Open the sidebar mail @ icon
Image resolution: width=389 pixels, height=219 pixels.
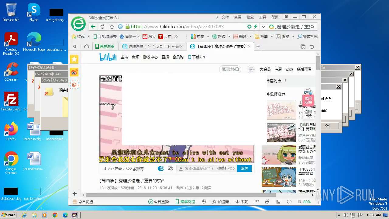pyautogui.click(x=74, y=85)
